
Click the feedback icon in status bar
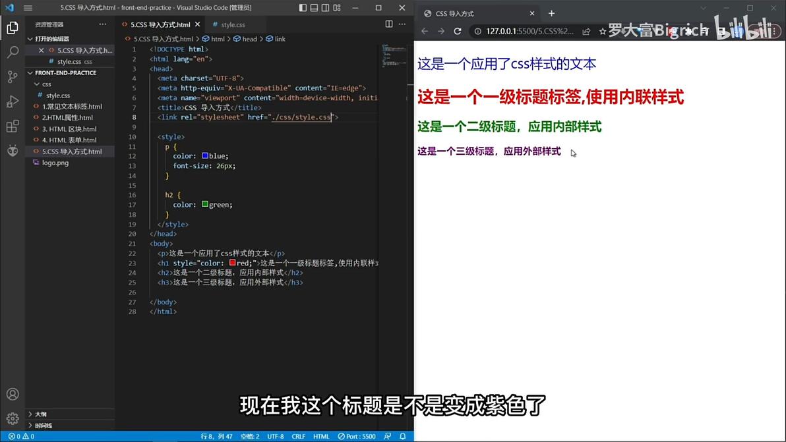[x=388, y=437]
